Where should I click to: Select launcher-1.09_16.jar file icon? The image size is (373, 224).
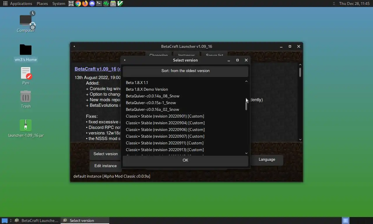tap(26, 125)
